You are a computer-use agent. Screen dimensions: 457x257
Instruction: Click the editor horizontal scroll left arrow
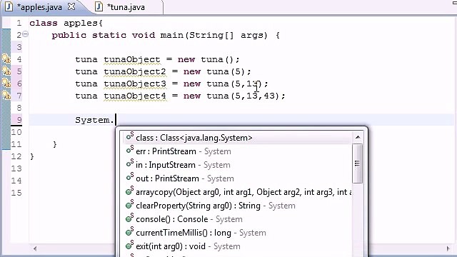tap(35, 248)
